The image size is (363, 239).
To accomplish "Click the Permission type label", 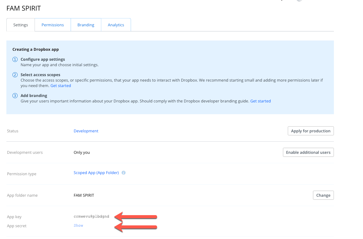I will 22,174.
